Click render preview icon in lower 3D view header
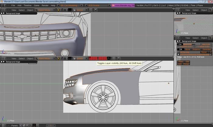The height and width of the screenshot is (127, 213). (x=119, y=58)
